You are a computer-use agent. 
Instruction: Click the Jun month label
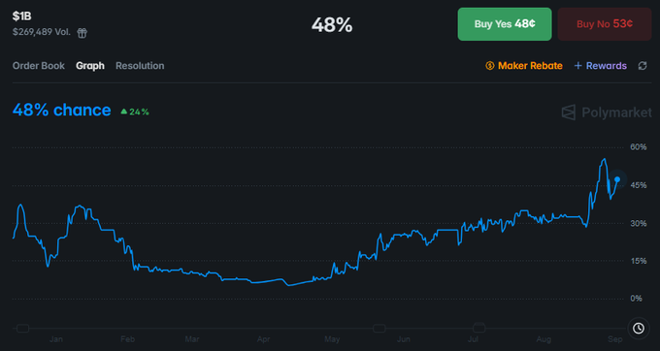coord(404,339)
